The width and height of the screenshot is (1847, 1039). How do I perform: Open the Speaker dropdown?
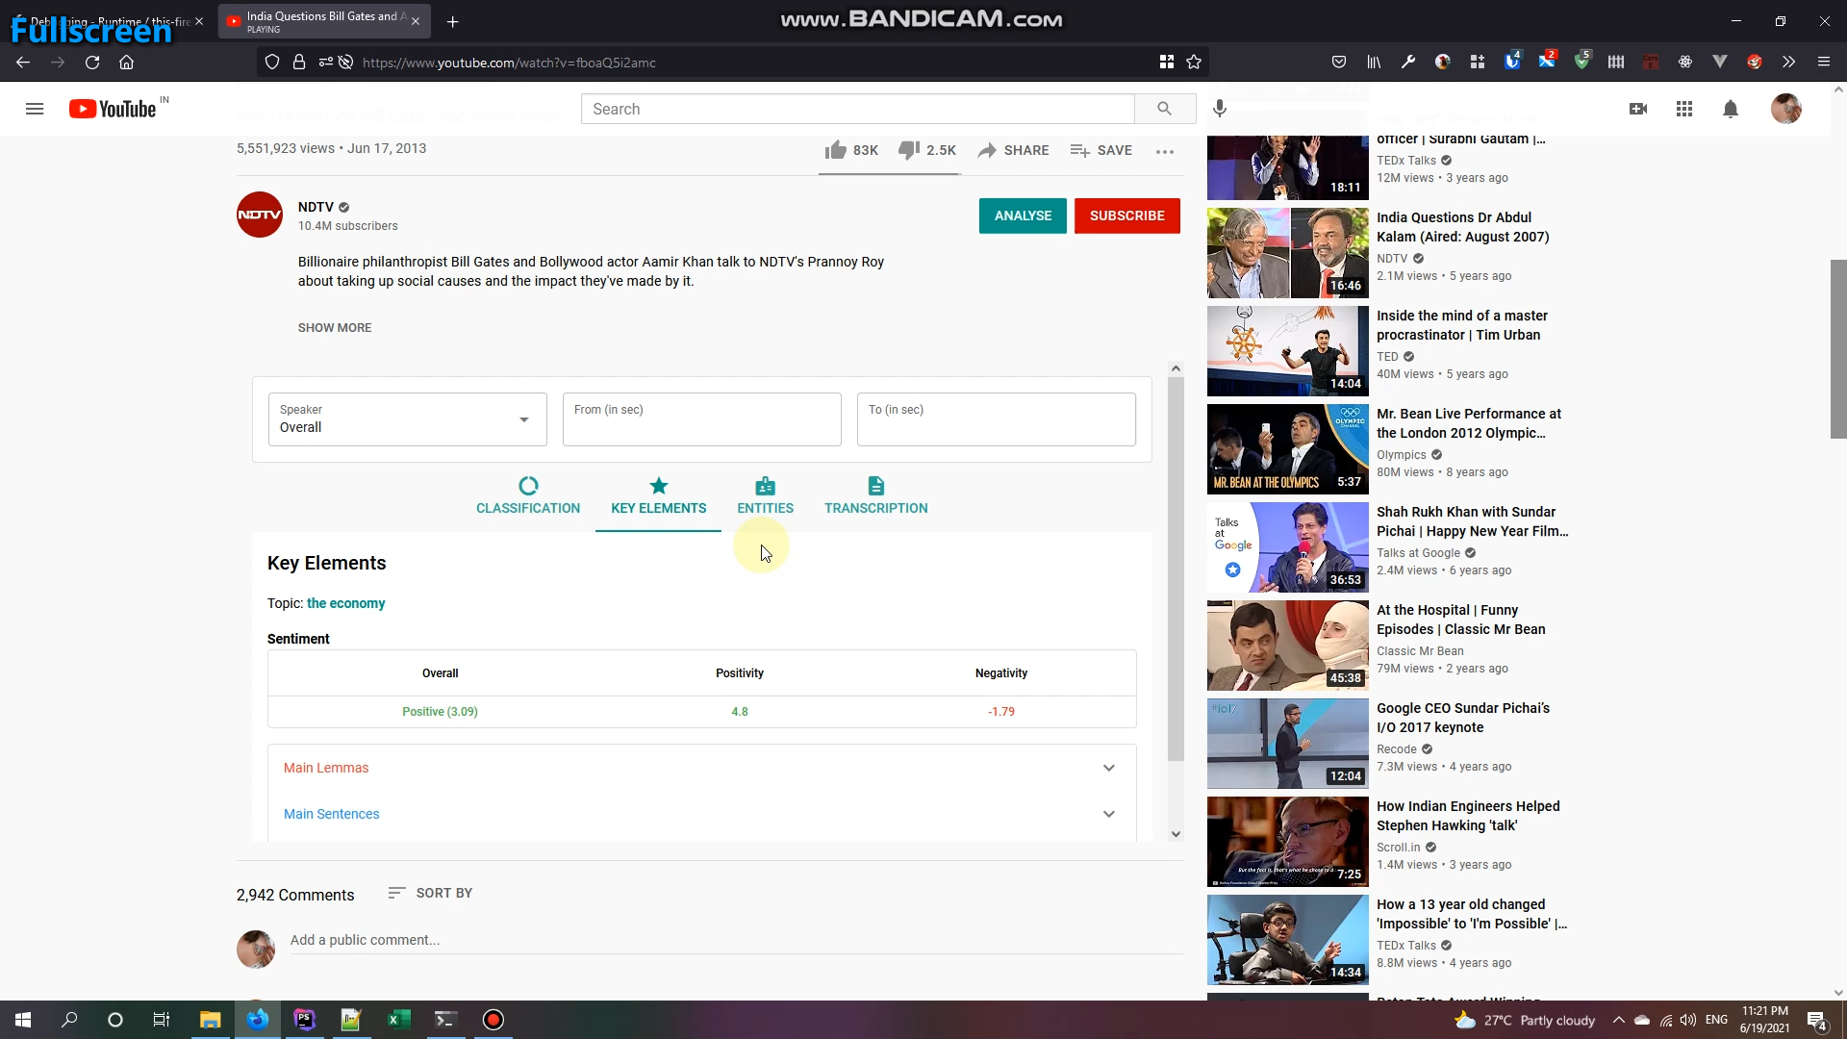click(407, 419)
